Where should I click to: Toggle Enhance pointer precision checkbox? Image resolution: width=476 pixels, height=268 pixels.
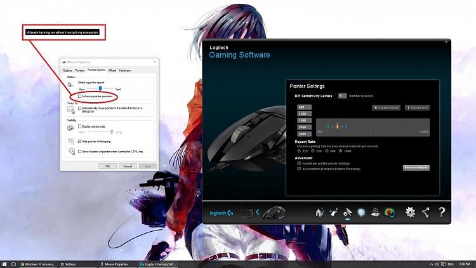click(x=80, y=96)
